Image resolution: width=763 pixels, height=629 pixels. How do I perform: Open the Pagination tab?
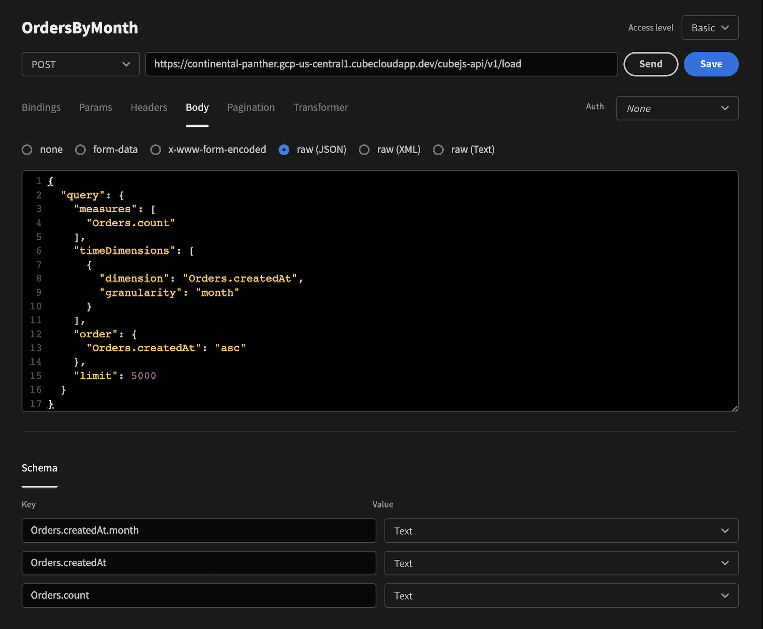point(251,107)
